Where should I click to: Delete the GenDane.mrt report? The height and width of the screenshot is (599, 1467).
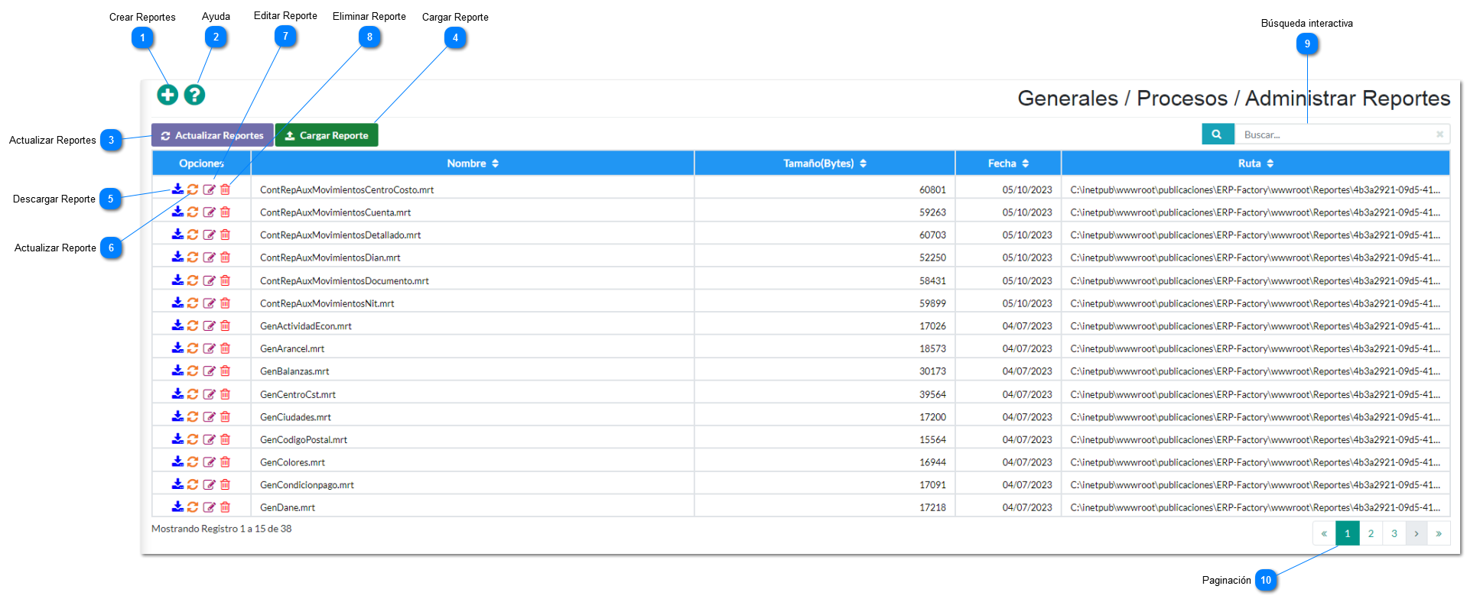(225, 507)
